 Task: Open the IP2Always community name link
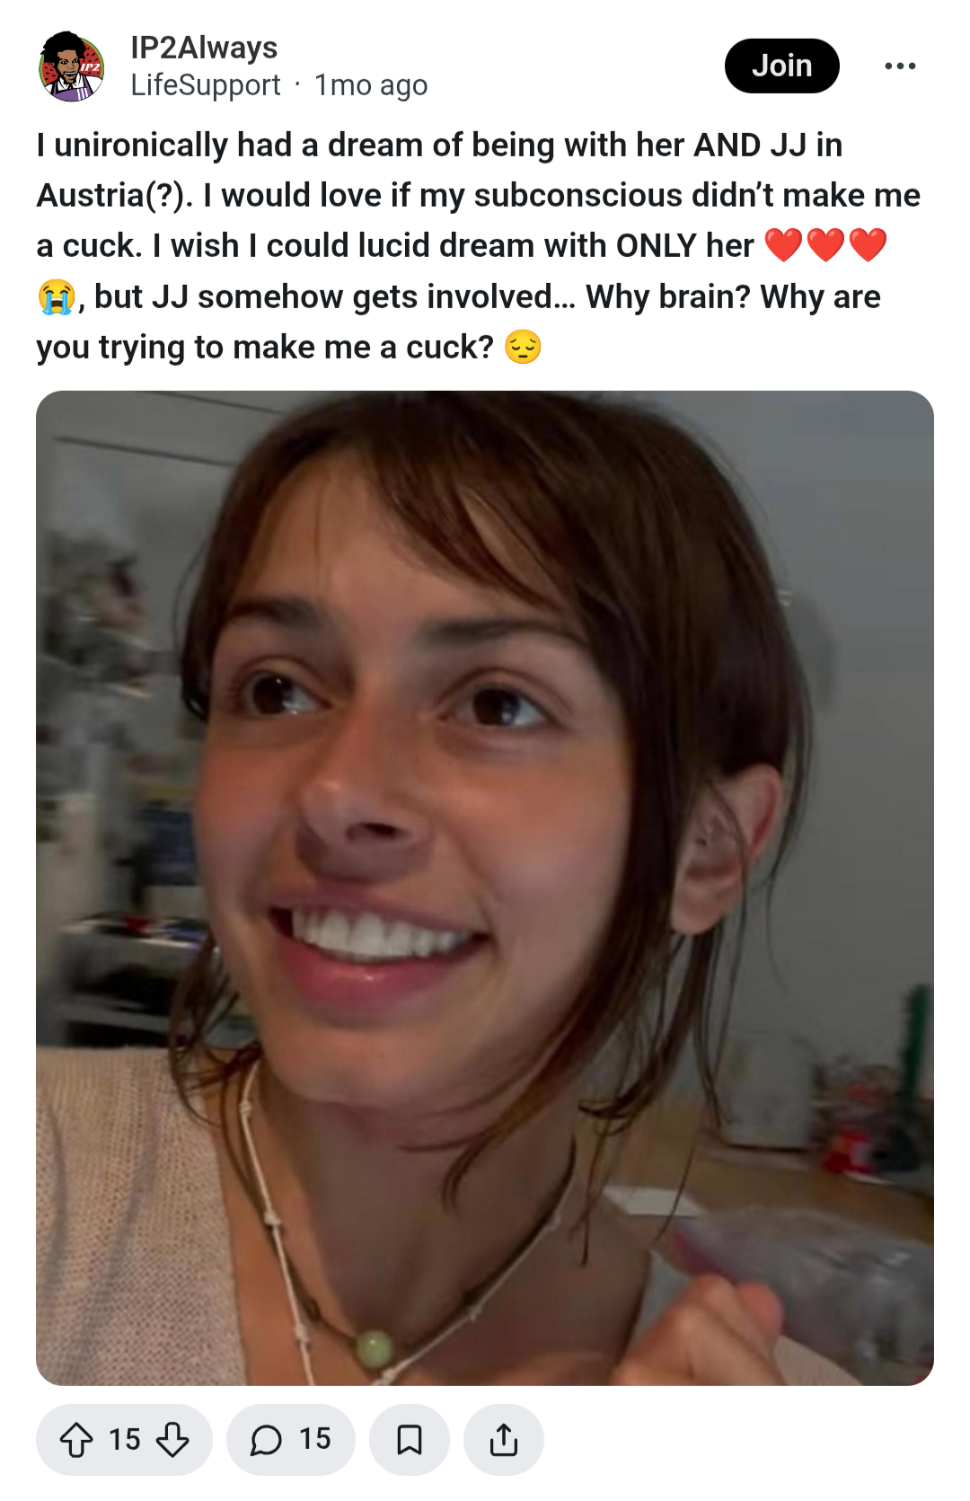pos(204,48)
